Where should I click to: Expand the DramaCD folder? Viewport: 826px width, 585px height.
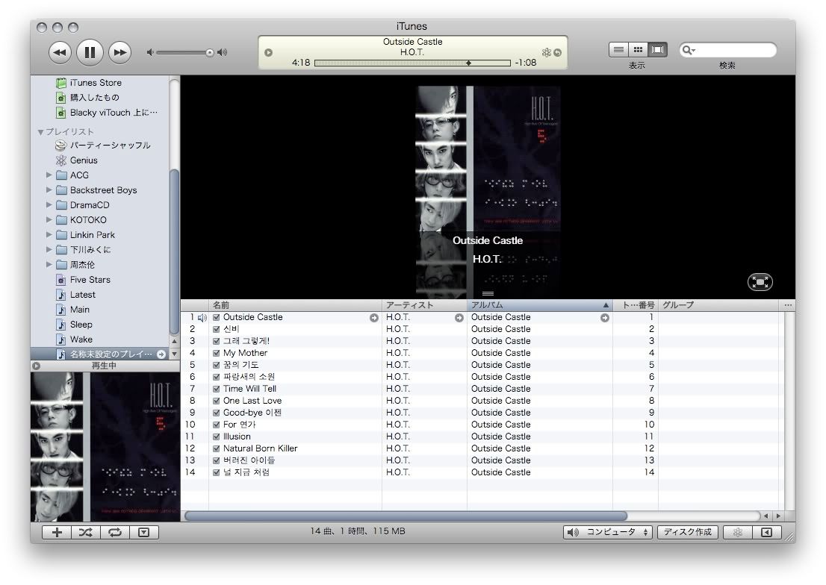click(x=49, y=205)
